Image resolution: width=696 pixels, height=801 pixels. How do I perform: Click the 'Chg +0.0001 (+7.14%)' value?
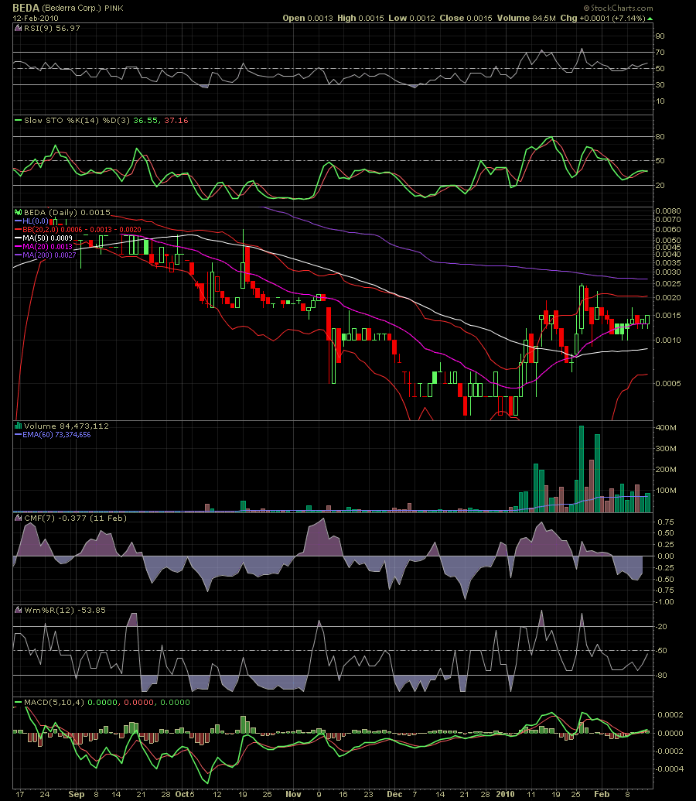point(603,18)
